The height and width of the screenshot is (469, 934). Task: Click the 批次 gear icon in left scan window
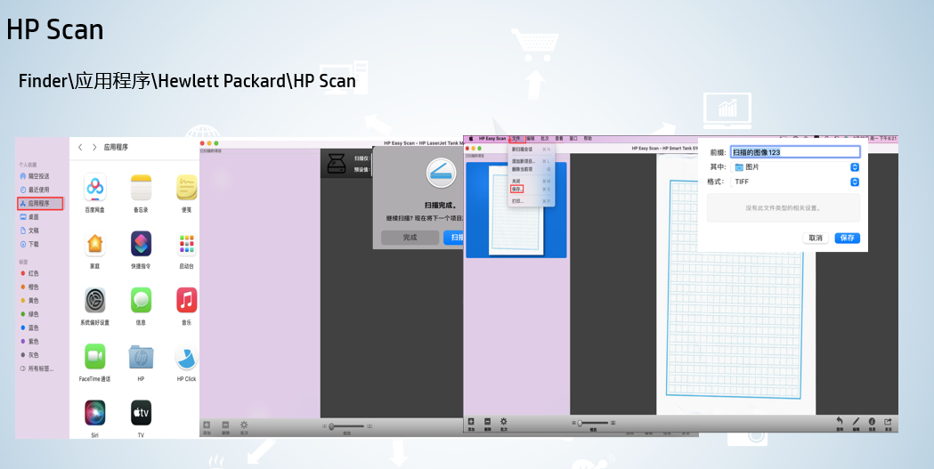point(244,425)
